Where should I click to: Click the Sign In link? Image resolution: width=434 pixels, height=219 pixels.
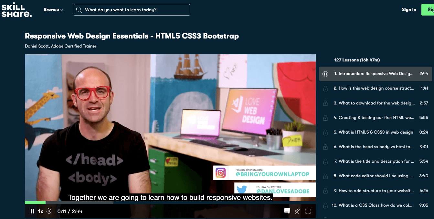[x=409, y=10]
